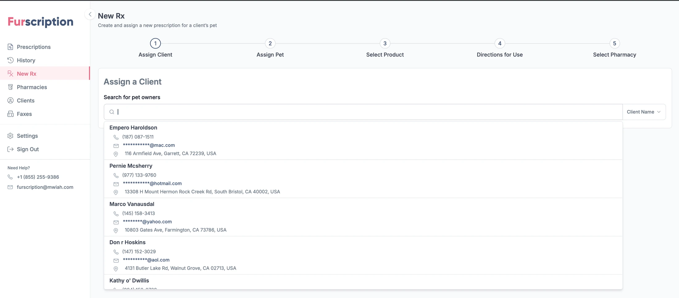Select client Empero Haroldson
This screenshot has height=298, width=679.
click(363, 141)
